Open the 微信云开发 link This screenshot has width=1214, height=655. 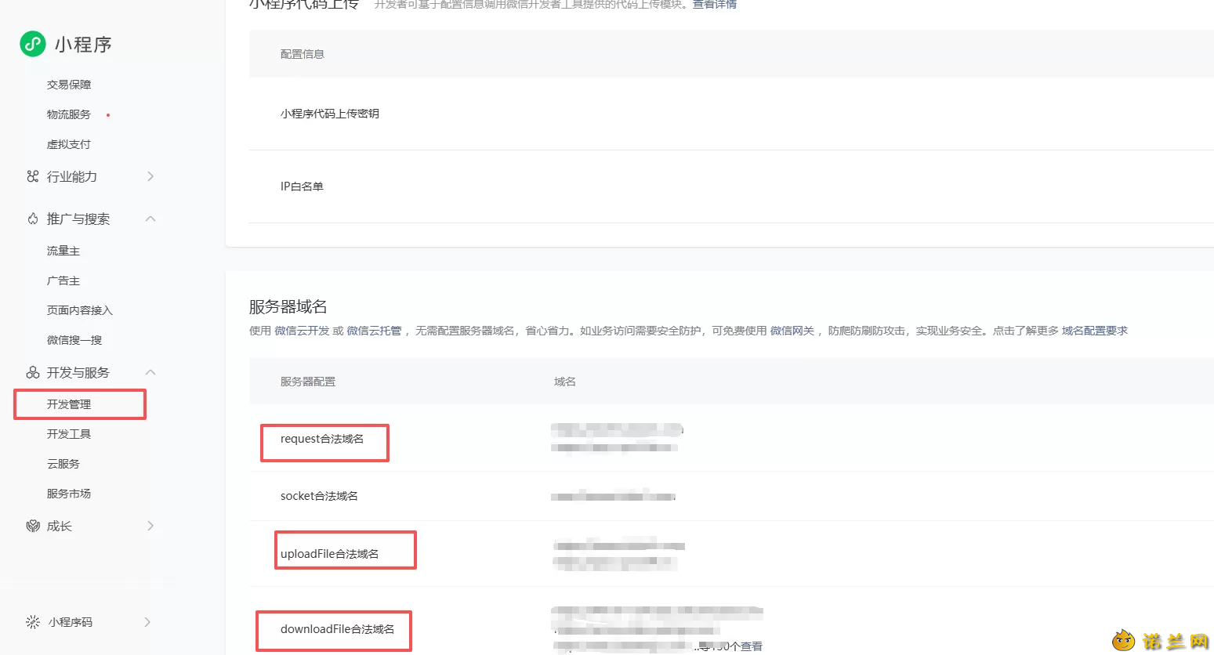[x=302, y=331]
